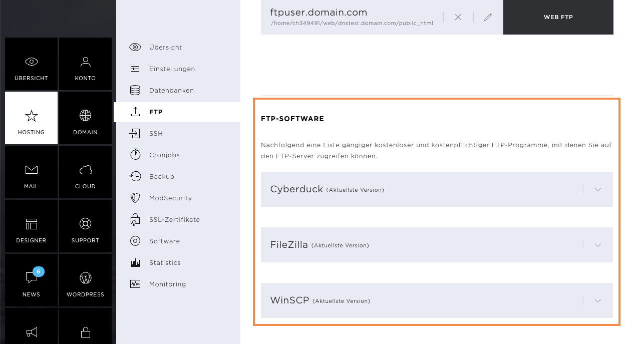The height and width of the screenshot is (344, 633).
Task: Open the Übersicht submenu item
Action: click(177, 47)
